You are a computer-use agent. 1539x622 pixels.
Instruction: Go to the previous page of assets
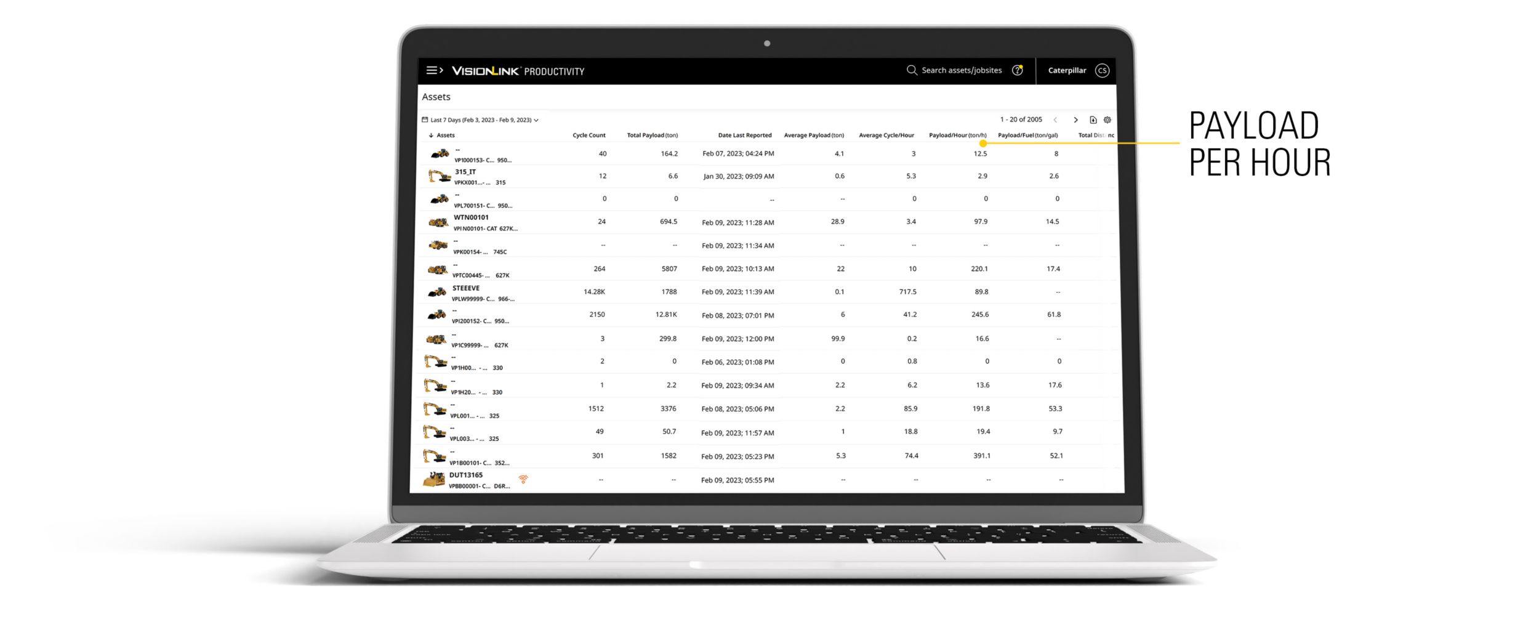point(1055,120)
